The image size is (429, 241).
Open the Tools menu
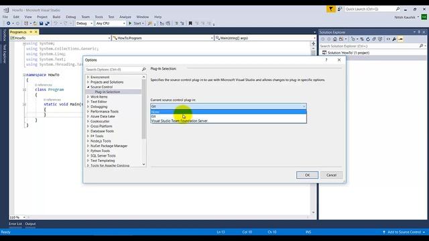tap(99, 17)
